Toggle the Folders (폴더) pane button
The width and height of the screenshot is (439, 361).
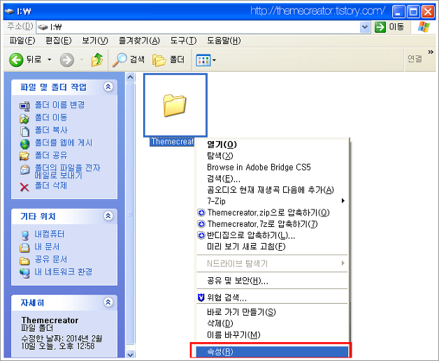[x=168, y=59]
